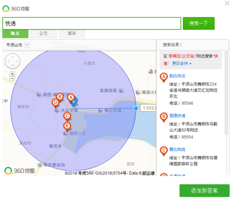Viewport: 231px width, 200px height.
Task: Click the search input containing 快递
Action: (92, 24)
